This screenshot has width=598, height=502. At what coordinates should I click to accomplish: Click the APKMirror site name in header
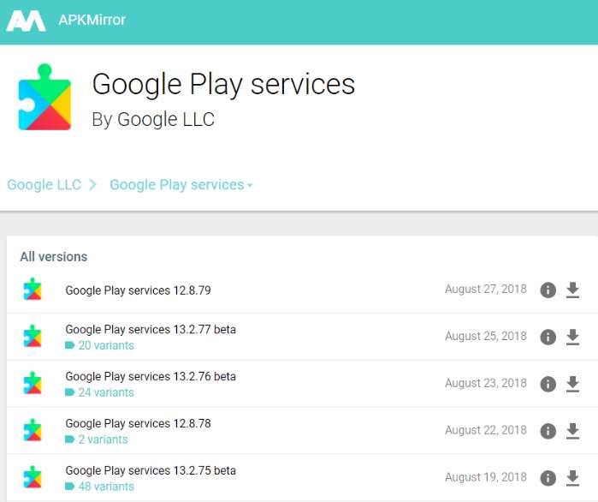92,20
